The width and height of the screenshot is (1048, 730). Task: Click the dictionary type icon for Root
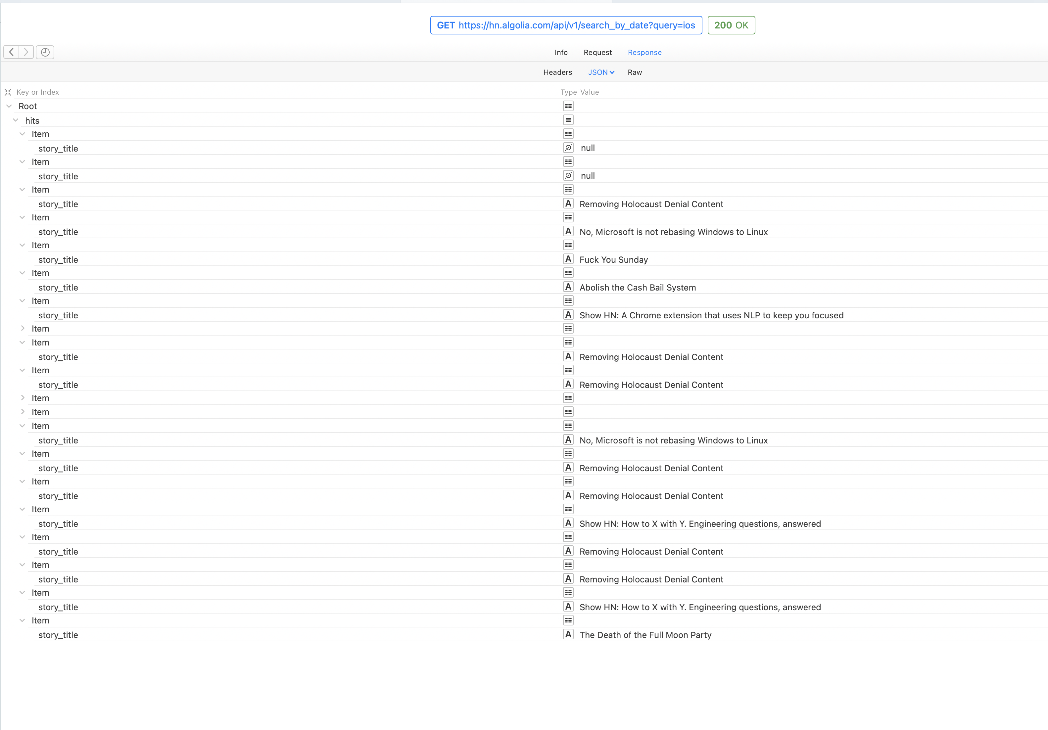pyautogui.click(x=568, y=106)
